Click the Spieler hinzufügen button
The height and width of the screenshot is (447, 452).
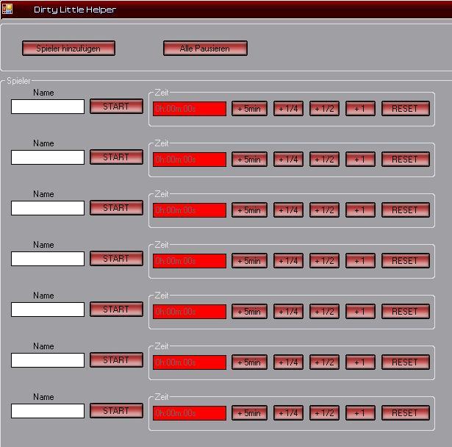tap(68, 49)
